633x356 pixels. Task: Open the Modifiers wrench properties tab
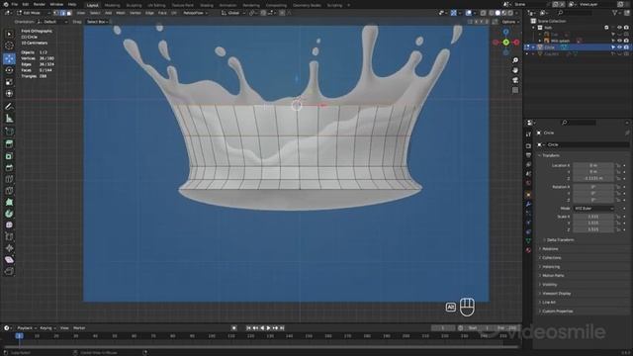(x=528, y=205)
